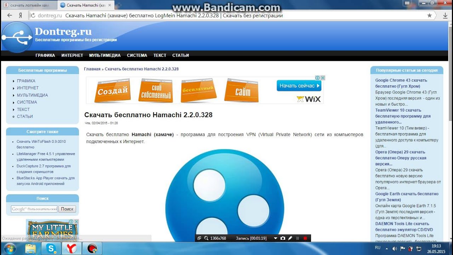Open Bandicam from the taskbar

(x=92, y=249)
